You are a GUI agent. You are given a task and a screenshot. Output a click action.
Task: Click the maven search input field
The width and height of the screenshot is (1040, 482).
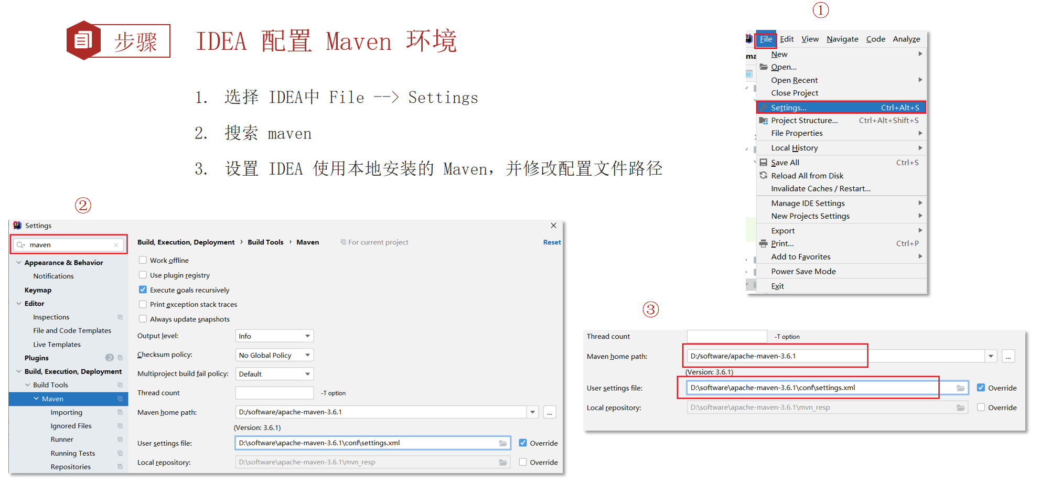(x=69, y=245)
